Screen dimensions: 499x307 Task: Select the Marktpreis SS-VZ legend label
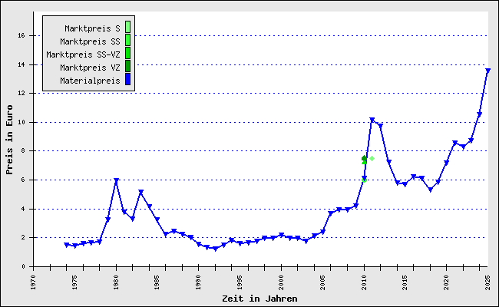point(83,54)
